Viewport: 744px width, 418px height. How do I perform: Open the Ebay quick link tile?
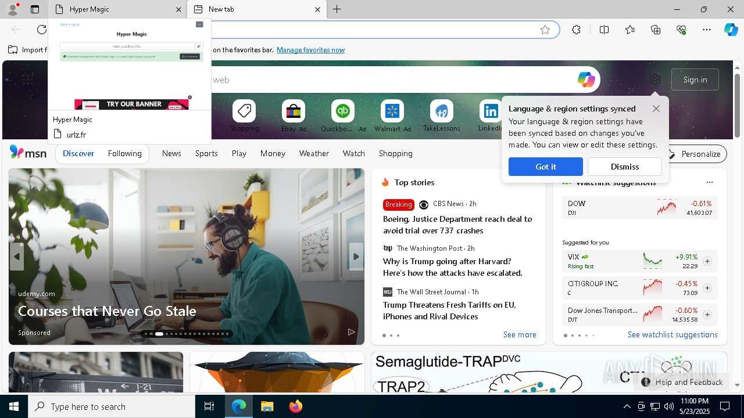coord(294,116)
